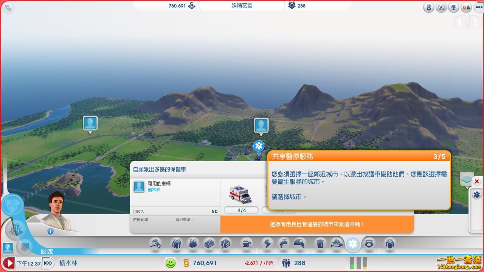Select the active health services tab
The width and height of the screenshot is (484, 272).
[352, 244]
